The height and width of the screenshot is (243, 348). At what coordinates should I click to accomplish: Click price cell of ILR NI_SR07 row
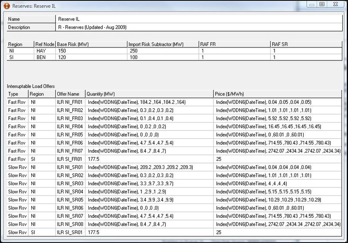coord(278,216)
